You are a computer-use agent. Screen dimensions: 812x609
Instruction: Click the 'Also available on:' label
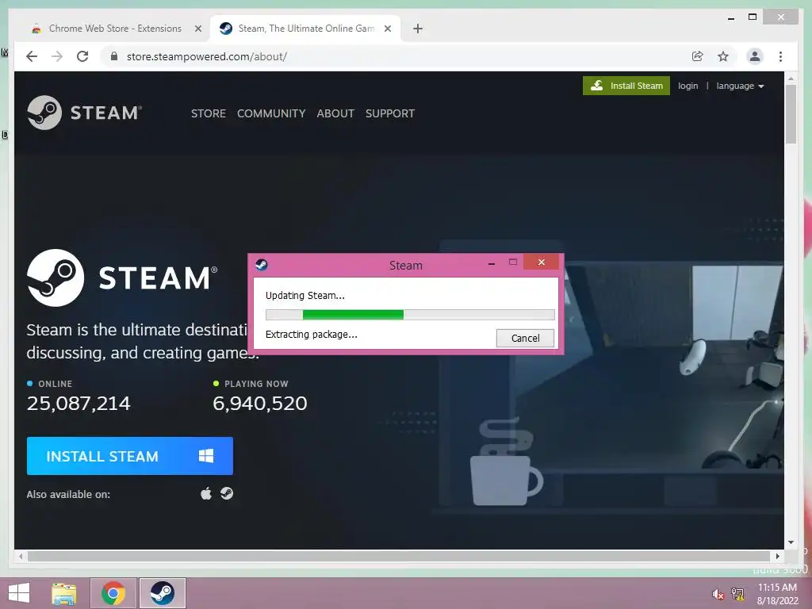tap(68, 495)
